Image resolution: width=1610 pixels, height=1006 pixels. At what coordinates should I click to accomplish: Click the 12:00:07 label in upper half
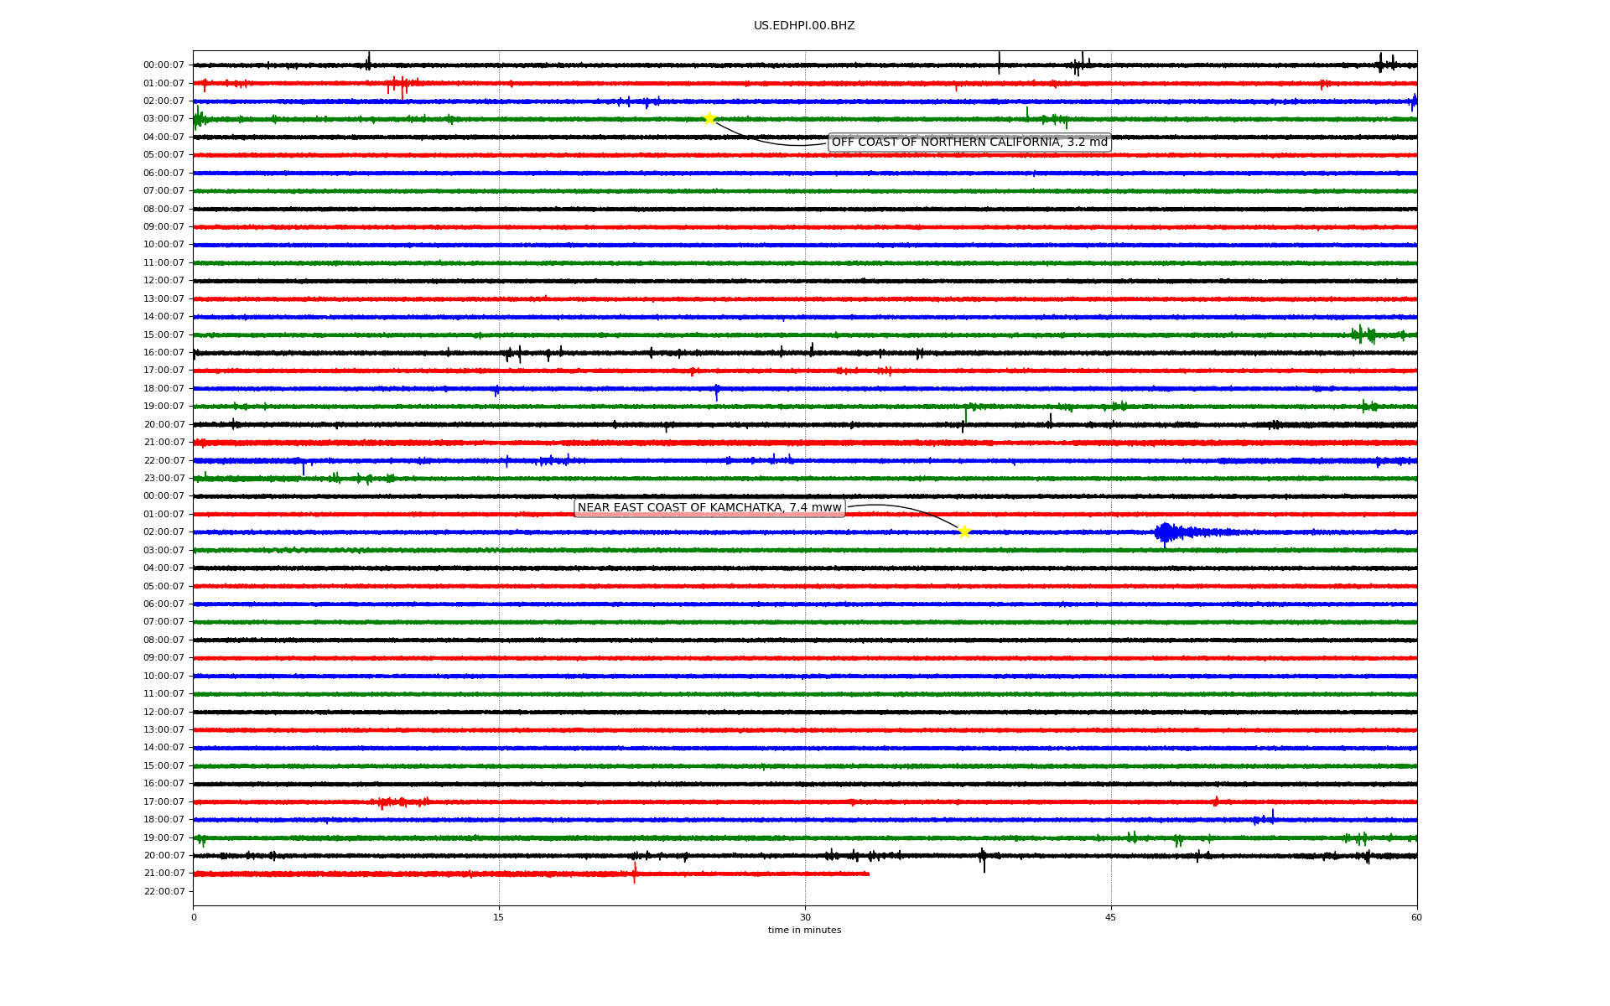(x=164, y=281)
